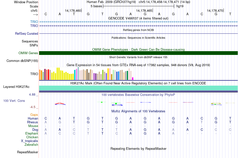
Task: Click the GTEx Gene Expression track title
Action: pyautogui.click(x=138, y=65)
